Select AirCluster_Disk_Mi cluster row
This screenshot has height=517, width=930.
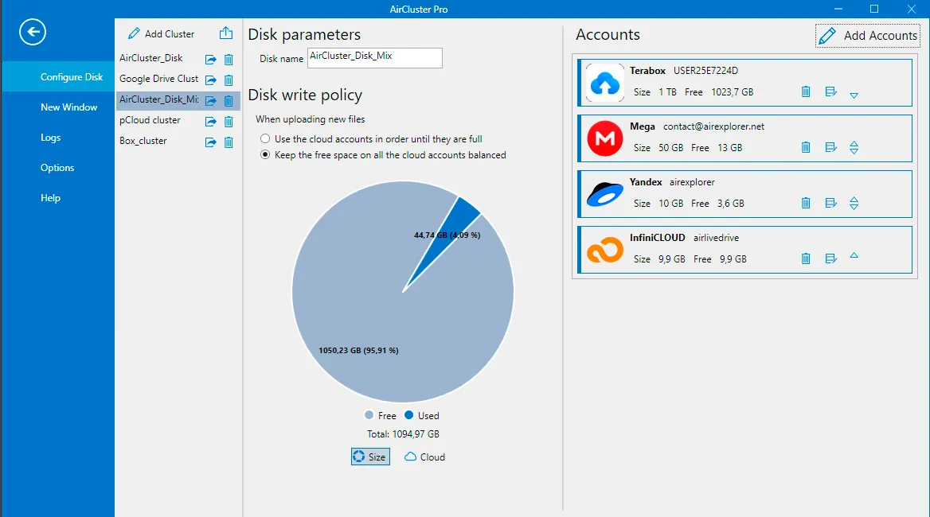tap(178, 100)
